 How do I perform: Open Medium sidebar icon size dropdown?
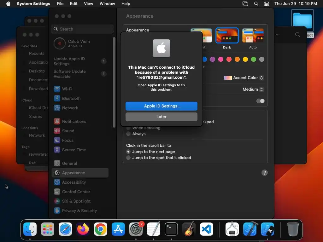(x=253, y=89)
